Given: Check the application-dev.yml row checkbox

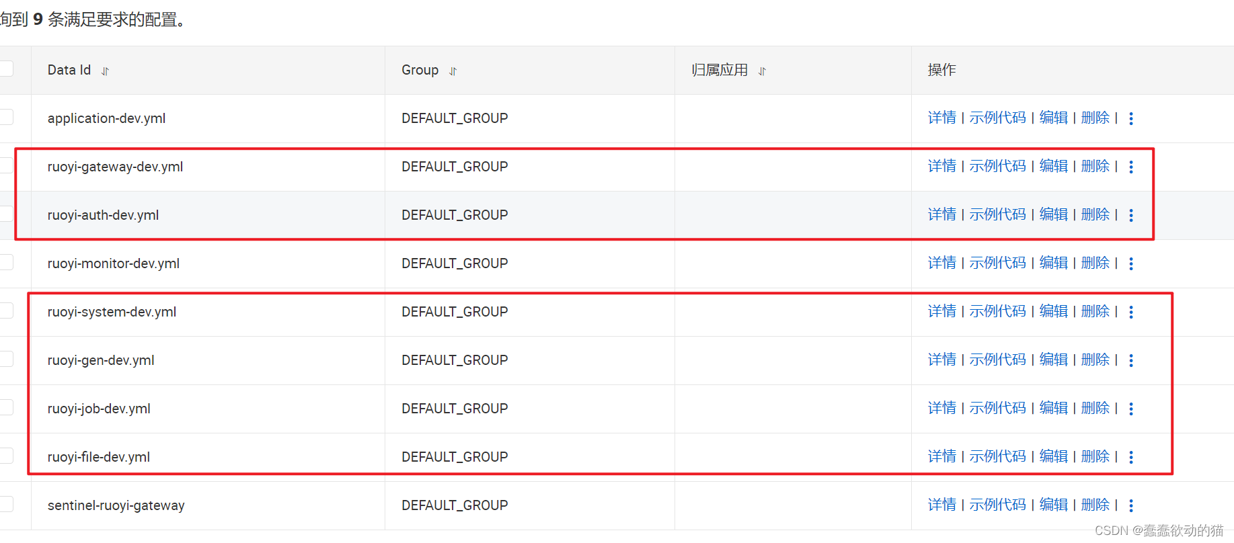Looking at the screenshot, I should tap(6, 117).
